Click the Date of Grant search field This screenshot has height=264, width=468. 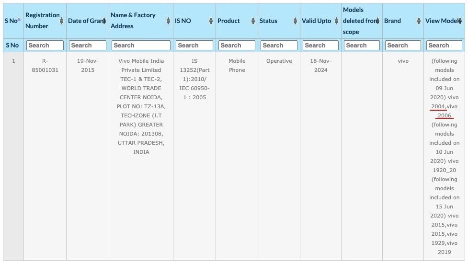coord(88,46)
